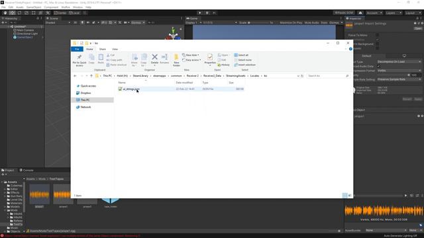
Task: Select the Hand tool in Unity toolbar
Action: click(5, 13)
